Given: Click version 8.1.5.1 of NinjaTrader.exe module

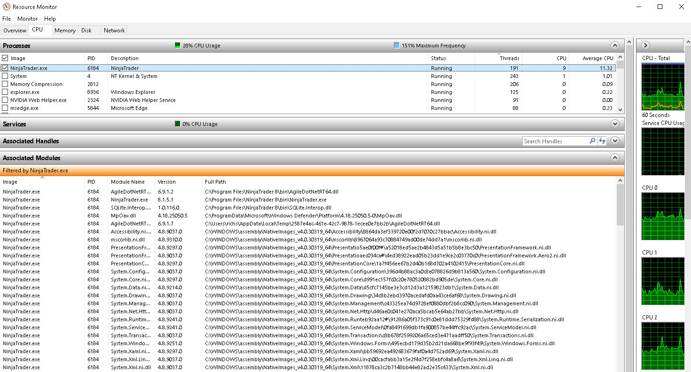Looking at the screenshot, I should tap(165, 200).
